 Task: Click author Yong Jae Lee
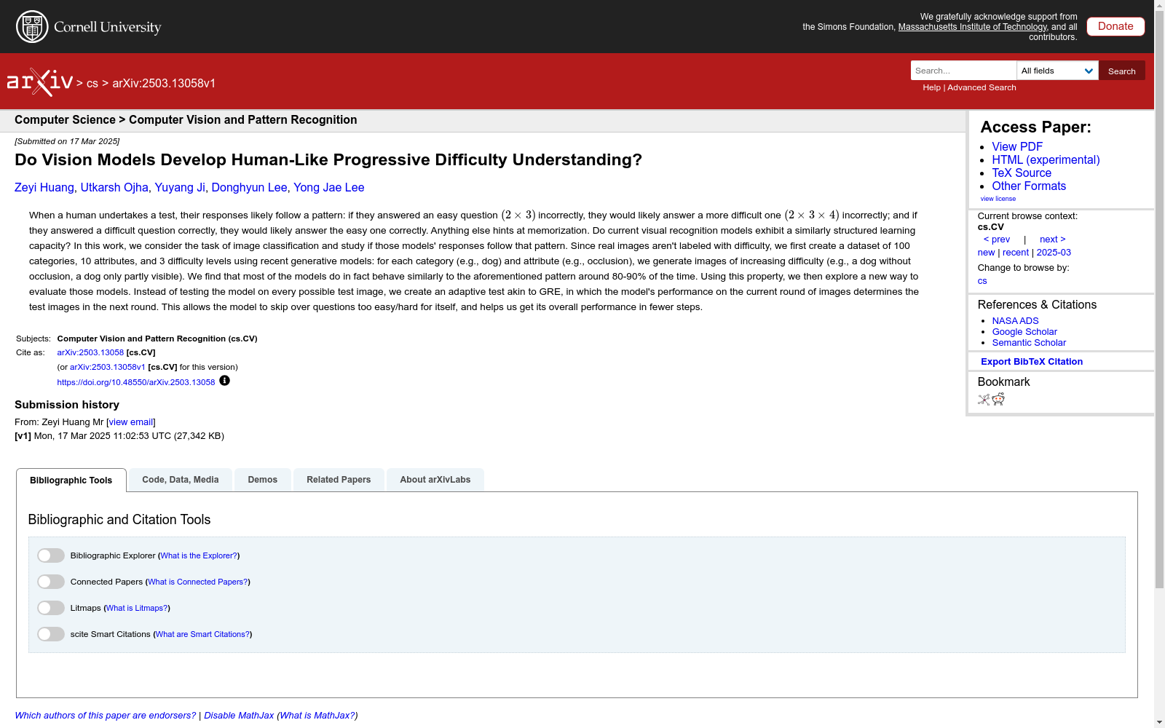tap(329, 188)
